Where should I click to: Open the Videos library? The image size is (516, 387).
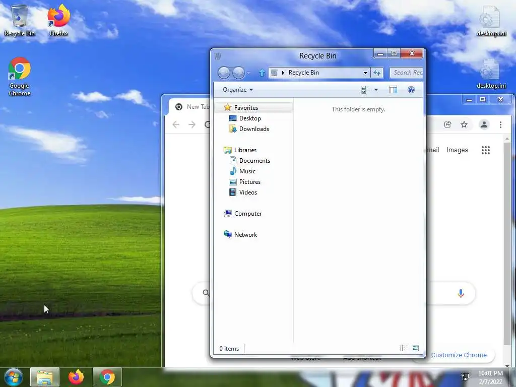click(x=248, y=192)
